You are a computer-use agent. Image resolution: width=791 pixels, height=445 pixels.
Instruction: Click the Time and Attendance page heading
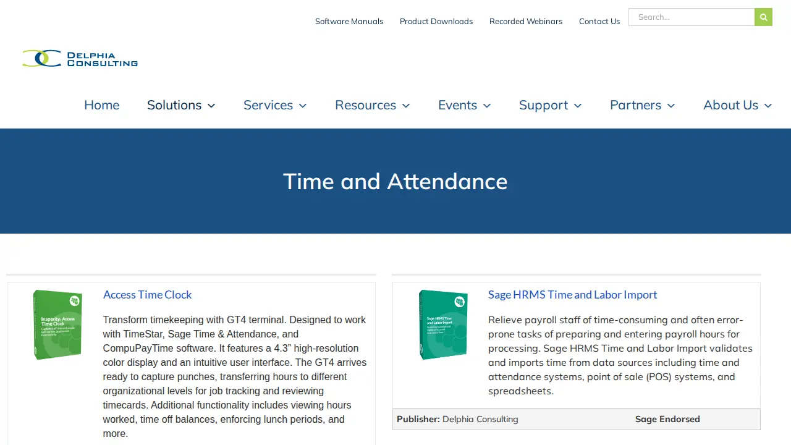pos(395,181)
